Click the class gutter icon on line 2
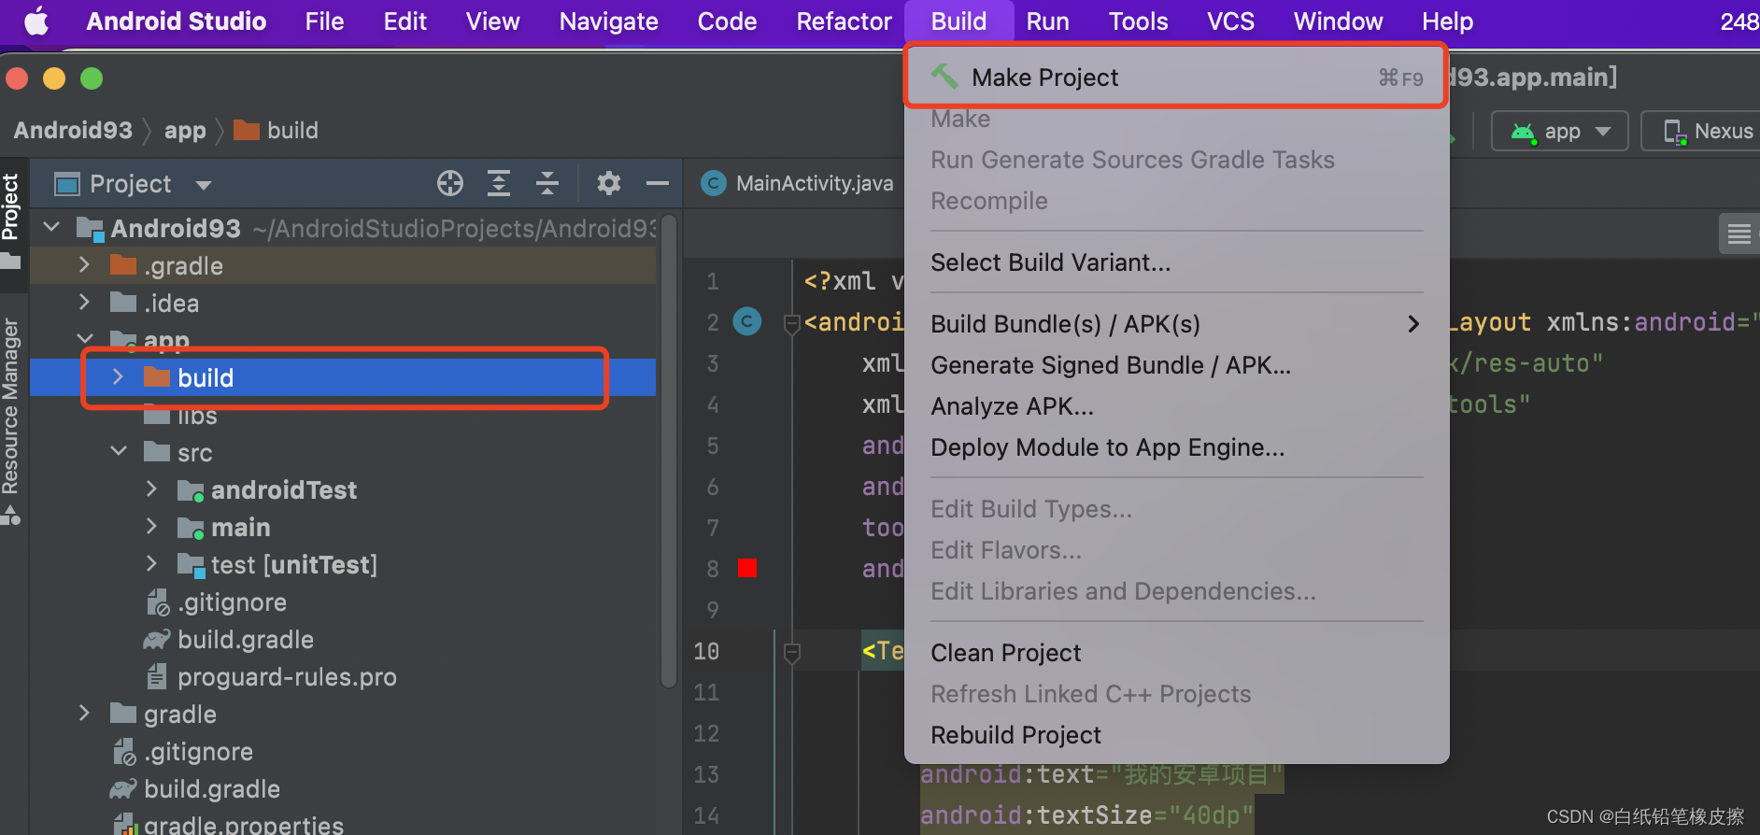Viewport: 1760px width, 835px height. (x=746, y=322)
